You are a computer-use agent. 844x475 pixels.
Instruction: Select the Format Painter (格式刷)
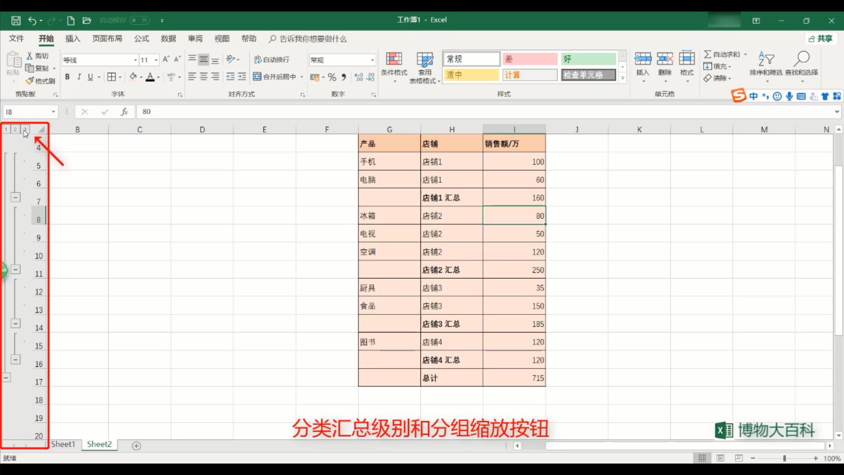[x=40, y=80]
